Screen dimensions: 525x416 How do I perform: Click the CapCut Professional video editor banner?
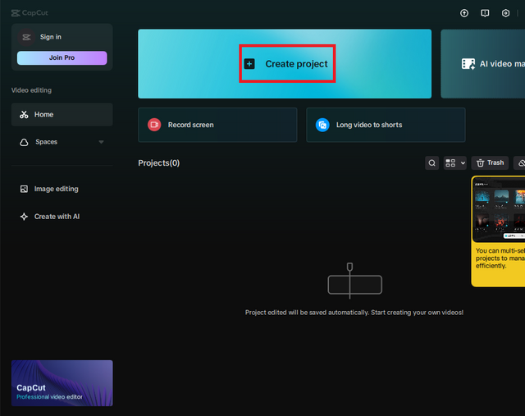[62, 383]
